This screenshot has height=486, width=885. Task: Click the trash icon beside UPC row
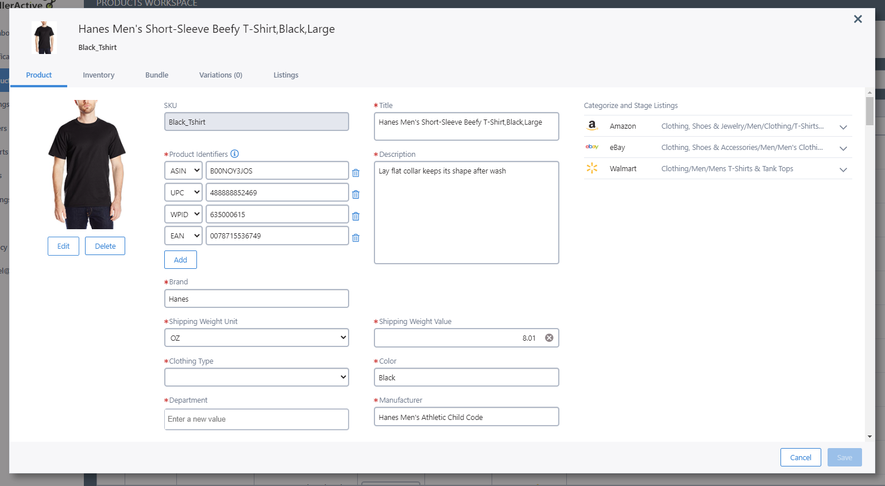click(x=355, y=195)
